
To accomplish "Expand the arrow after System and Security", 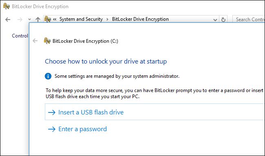I will click(x=107, y=19).
